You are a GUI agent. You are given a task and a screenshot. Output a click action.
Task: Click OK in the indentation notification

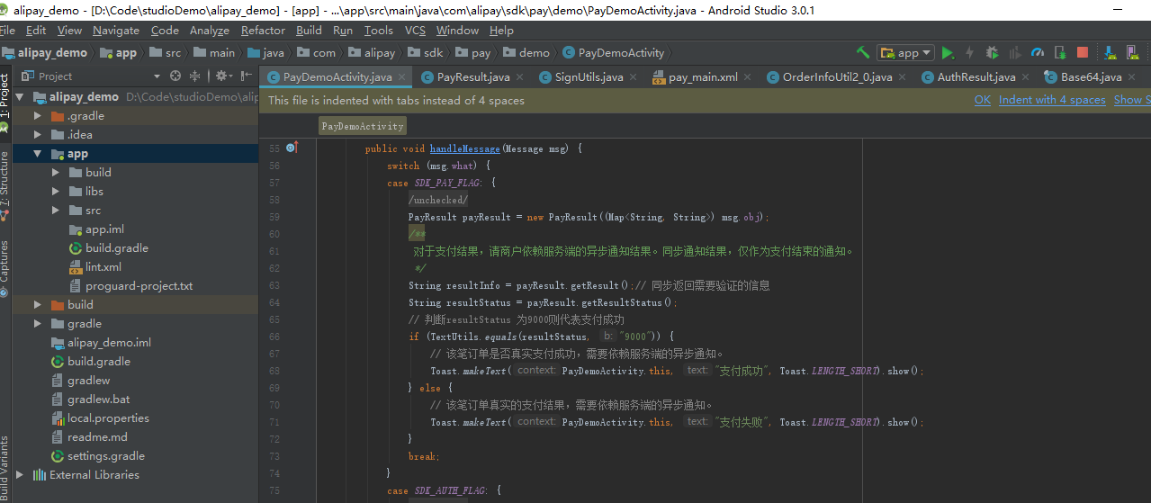click(x=983, y=100)
